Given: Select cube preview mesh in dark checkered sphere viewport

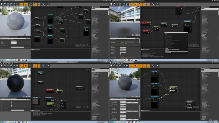Looking at the screenshot, I should [138, 96].
